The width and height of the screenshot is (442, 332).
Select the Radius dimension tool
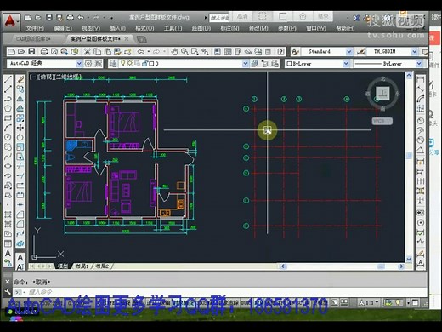coord(421,121)
